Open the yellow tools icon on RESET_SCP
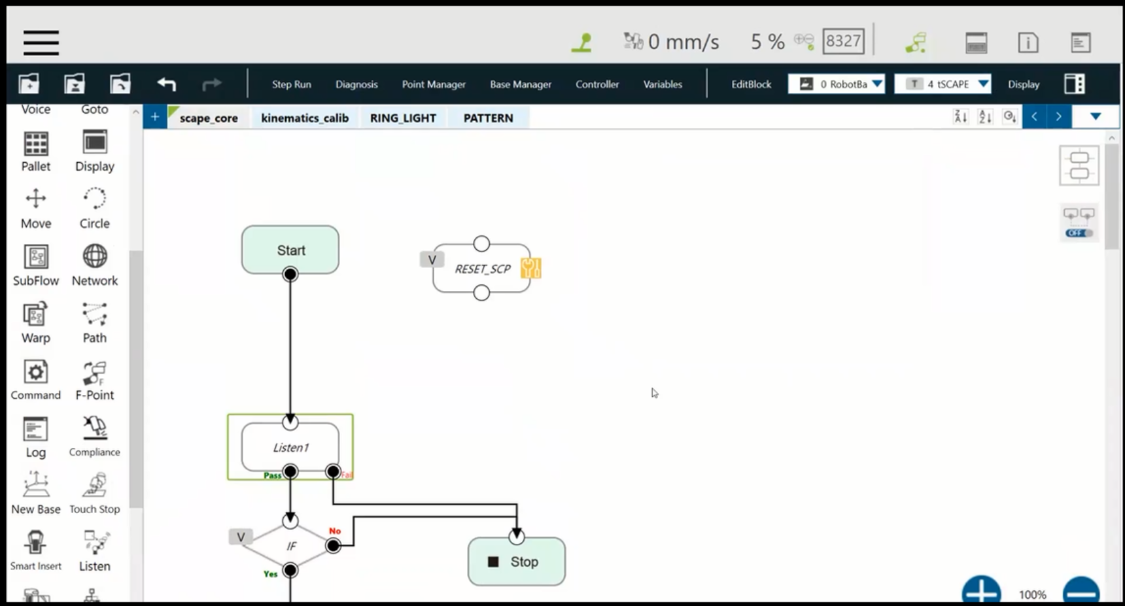1125x606 pixels. 530,268
